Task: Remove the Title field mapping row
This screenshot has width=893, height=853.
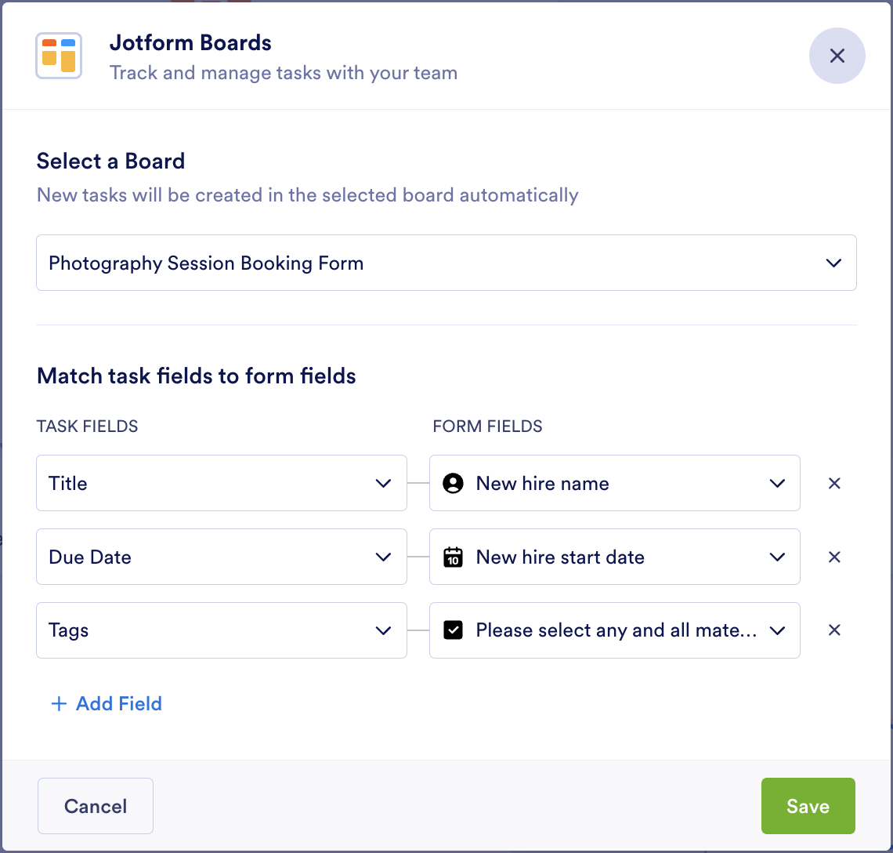Action: [x=834, y=483]
